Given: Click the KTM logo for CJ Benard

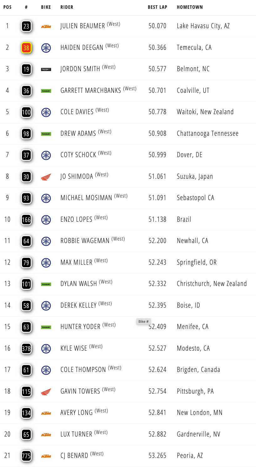Looking at the screenshot, I should (46, 456).
